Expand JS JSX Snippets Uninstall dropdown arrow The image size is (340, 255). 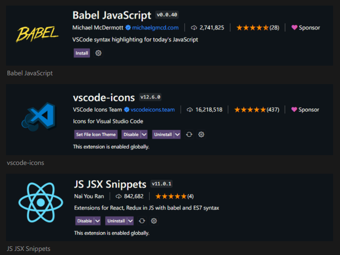point(130,221)
